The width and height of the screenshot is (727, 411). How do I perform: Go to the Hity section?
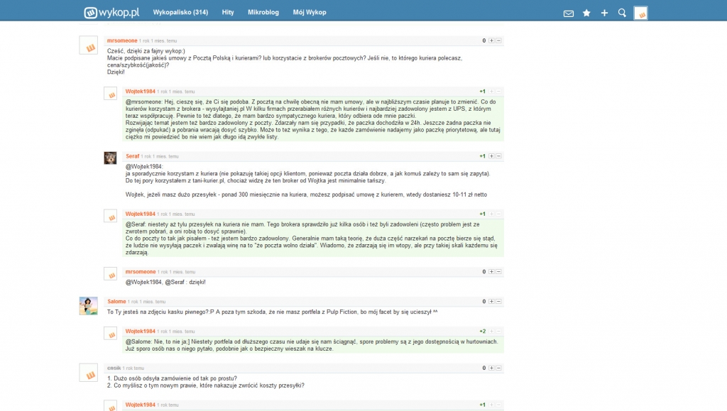coord(228,13)
